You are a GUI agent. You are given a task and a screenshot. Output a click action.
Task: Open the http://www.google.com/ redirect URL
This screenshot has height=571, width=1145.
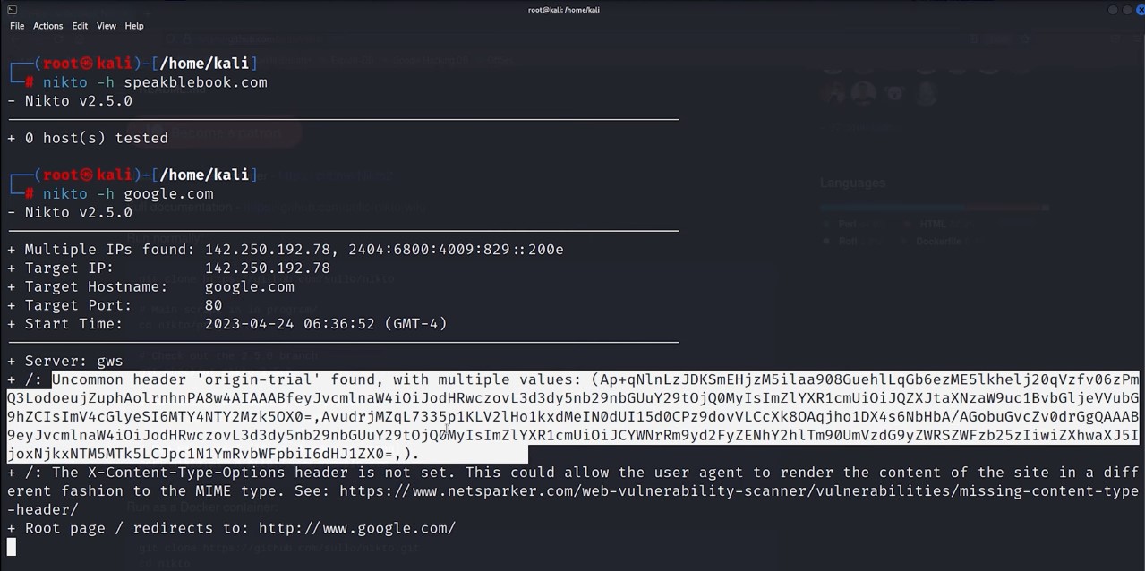tap(357, 528)
